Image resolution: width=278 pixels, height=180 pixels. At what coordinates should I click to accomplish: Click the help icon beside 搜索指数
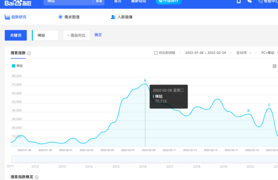(x=29, y=53)
